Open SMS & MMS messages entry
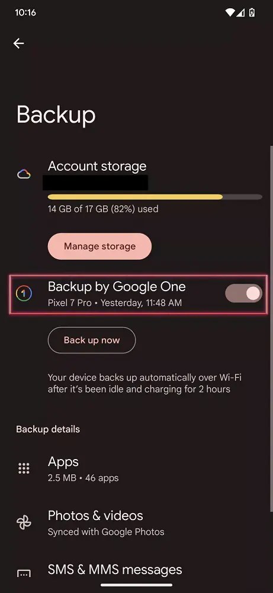Screen dimensions: 273x593 click(x=136, y=571)
